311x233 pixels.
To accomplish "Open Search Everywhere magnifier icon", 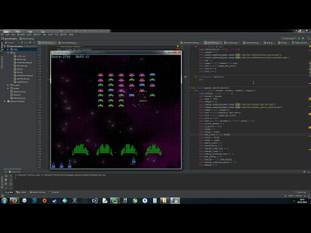I will click(x=309, y=38).
